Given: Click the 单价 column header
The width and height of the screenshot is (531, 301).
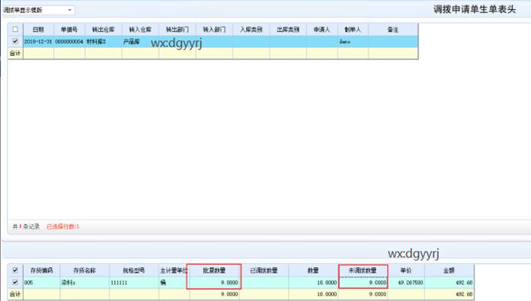Looking at the screenshot, I should [x=406, y=271].
